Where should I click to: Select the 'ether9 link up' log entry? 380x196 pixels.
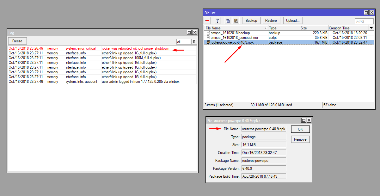pos(102,77)
